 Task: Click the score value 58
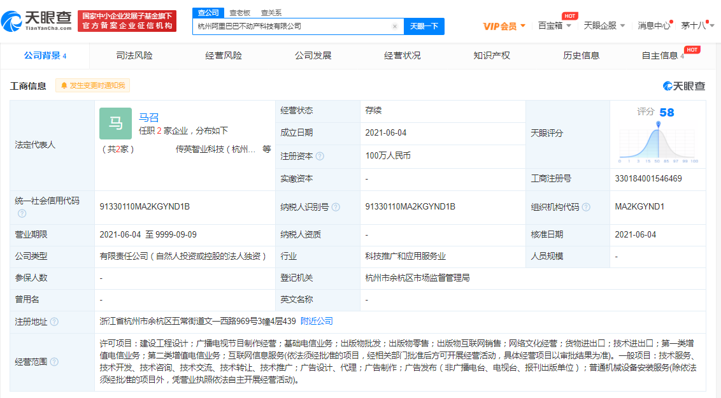click(667, 113)
